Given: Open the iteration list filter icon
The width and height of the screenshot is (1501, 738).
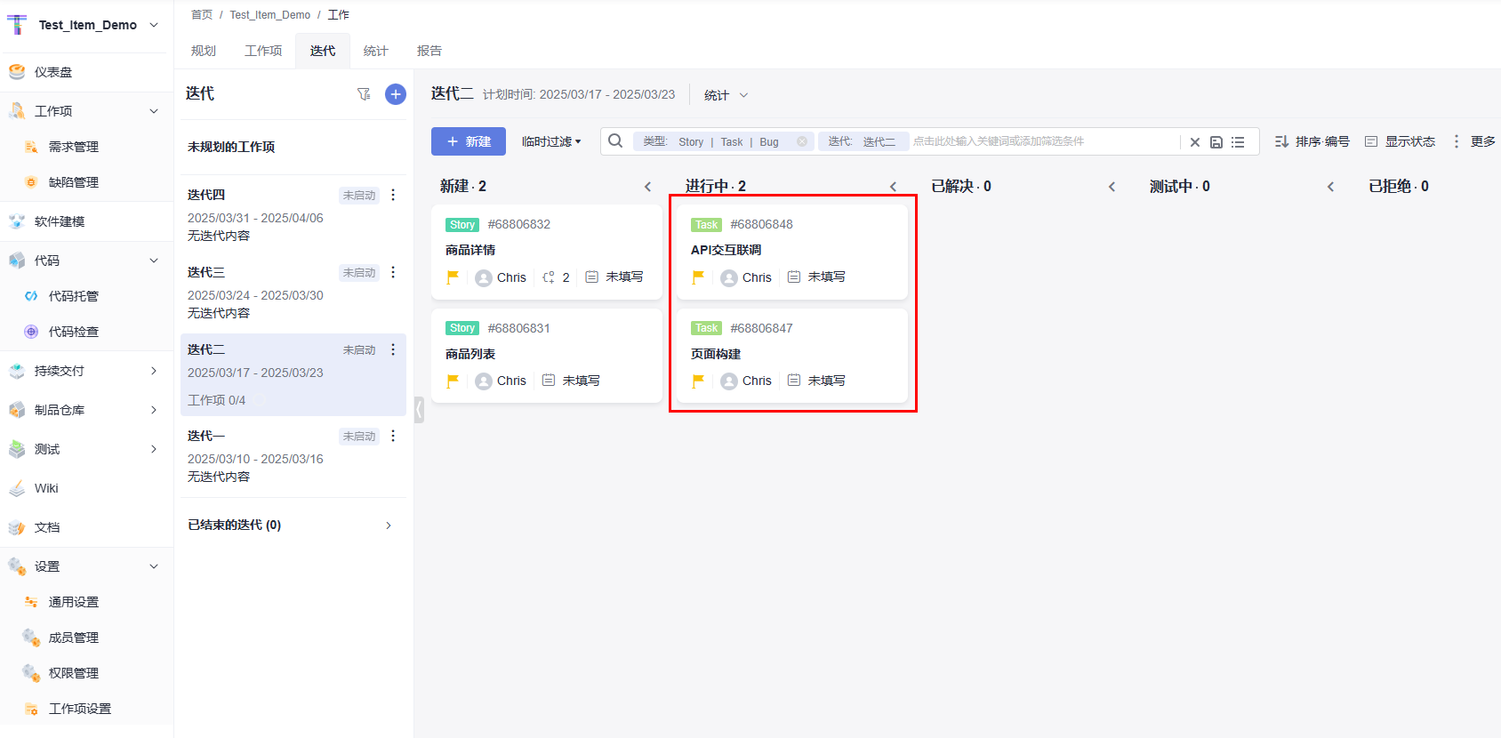Looking at the screenshot, I should (x=363, y=94).
